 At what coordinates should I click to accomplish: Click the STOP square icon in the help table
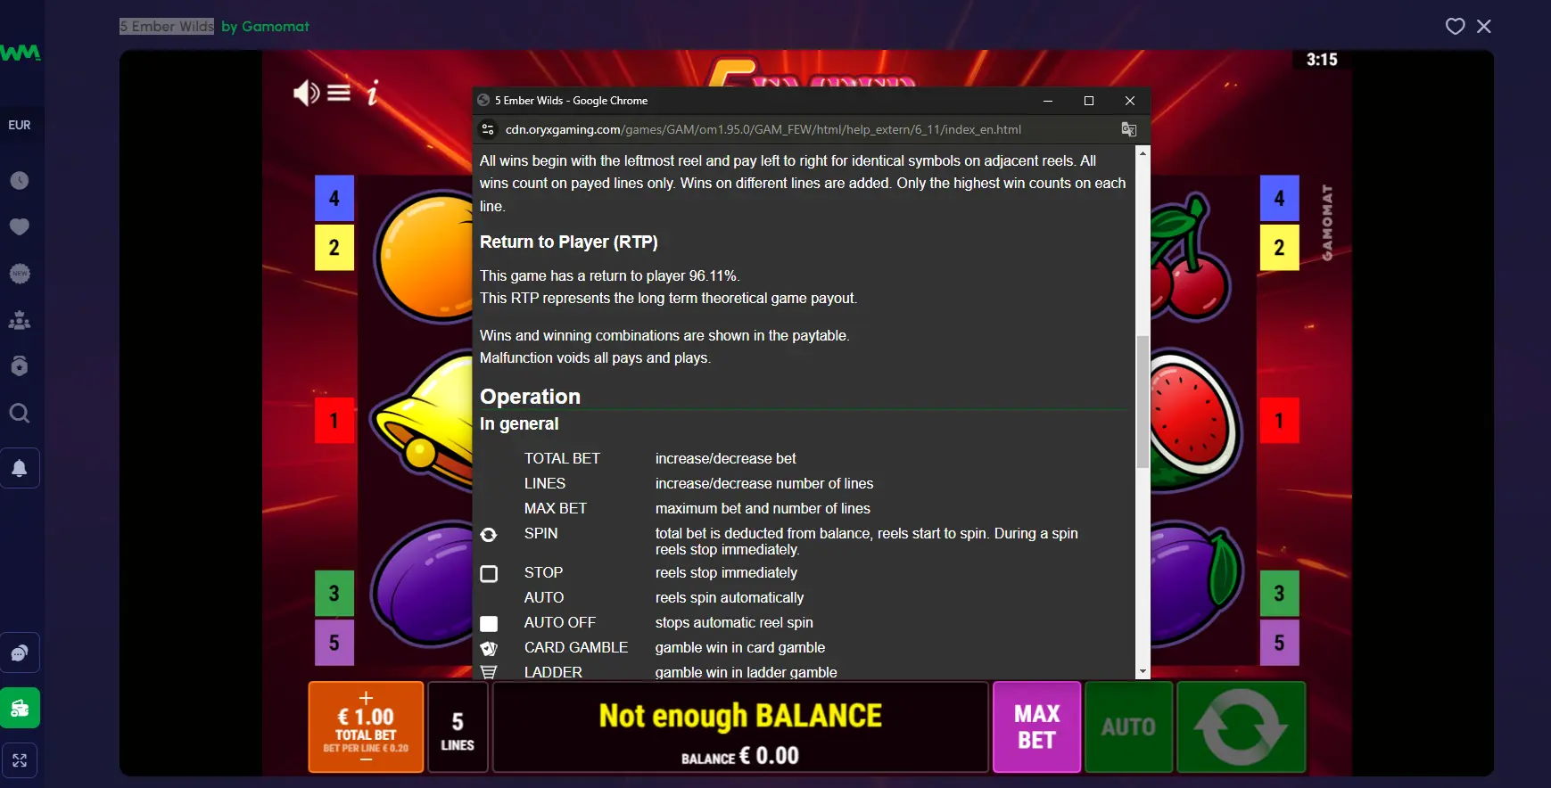489,574
